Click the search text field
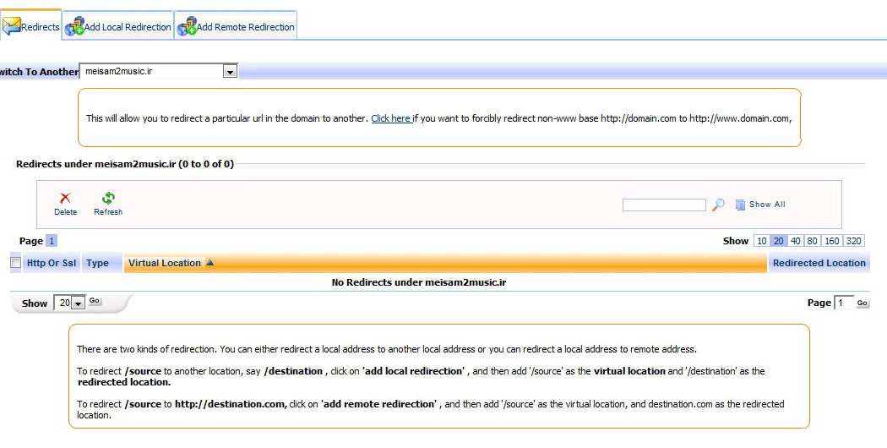 664,205
